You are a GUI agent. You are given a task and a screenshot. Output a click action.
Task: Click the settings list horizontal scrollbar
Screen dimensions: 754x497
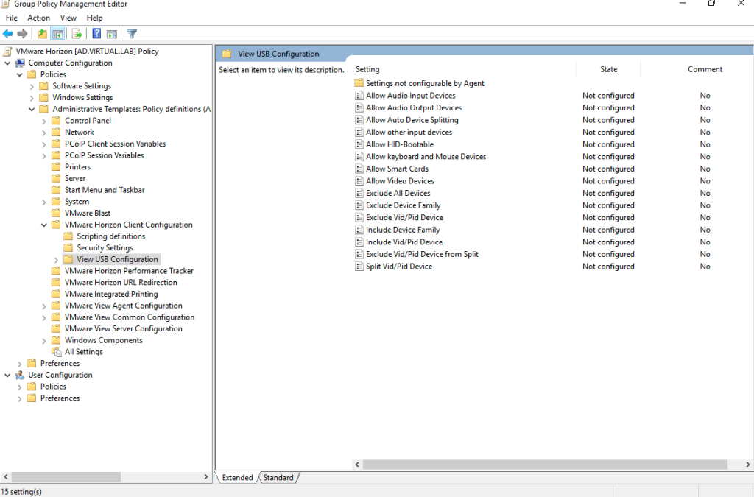545,465
